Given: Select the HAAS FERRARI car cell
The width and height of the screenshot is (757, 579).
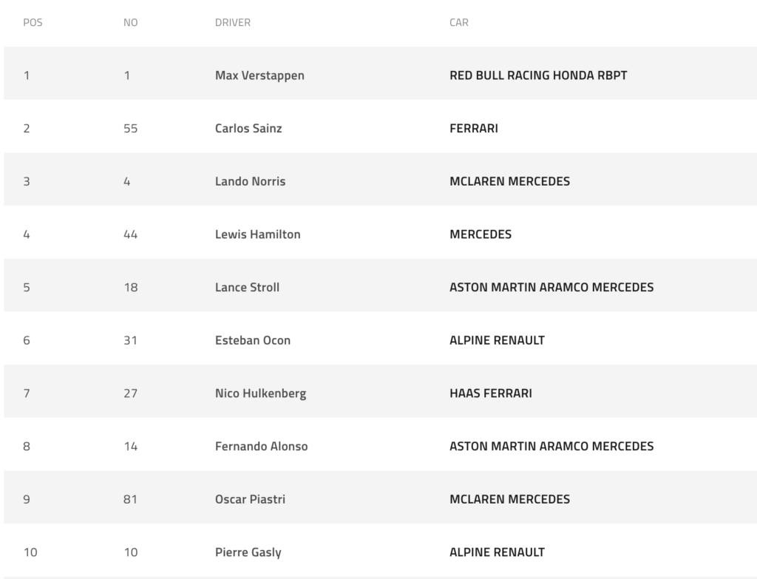Looking at the screenshot, I should click(490, 393).
